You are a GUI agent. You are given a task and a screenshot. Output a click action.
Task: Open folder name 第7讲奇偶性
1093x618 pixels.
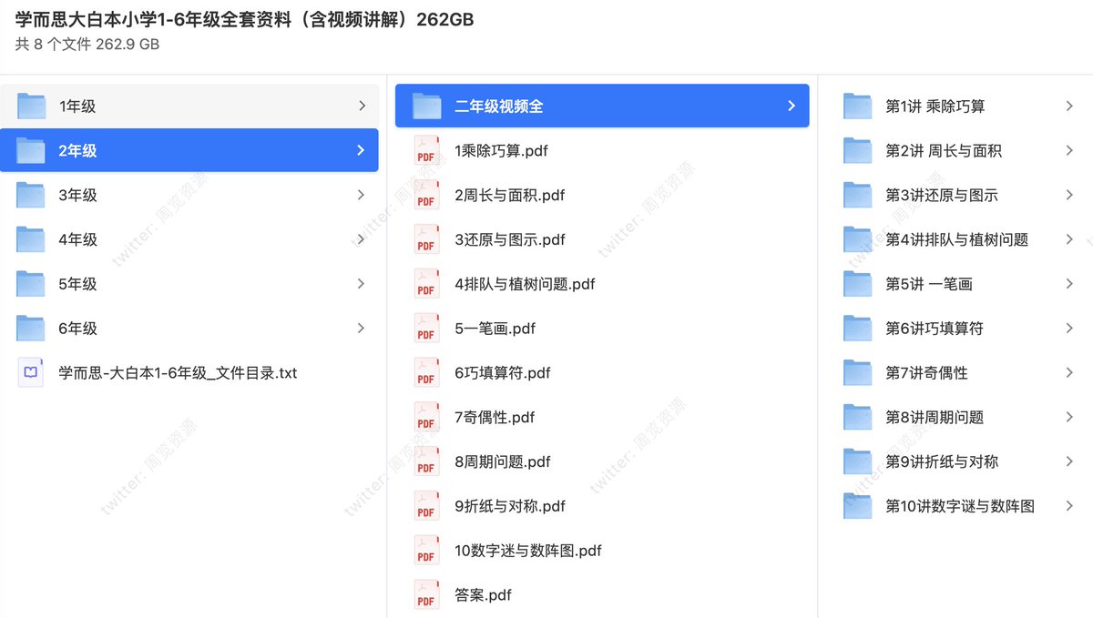point(926,373)
